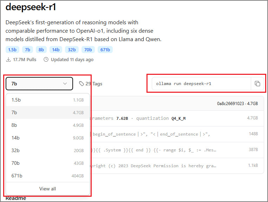Click the 32b blue tag badge
Screen dimensions: 268x202
coord(72,50)
